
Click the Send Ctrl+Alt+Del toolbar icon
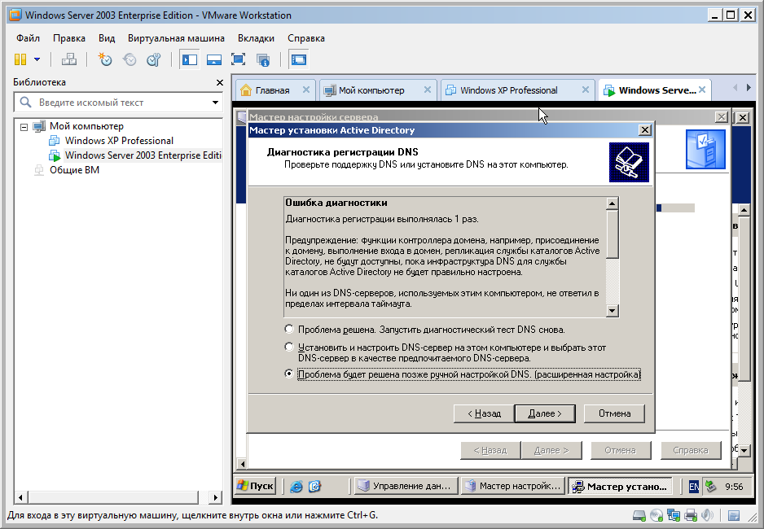click(68, 60)
